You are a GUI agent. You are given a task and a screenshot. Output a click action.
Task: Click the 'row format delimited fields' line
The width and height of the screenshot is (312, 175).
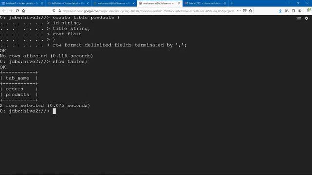click(x=119, y=45)
